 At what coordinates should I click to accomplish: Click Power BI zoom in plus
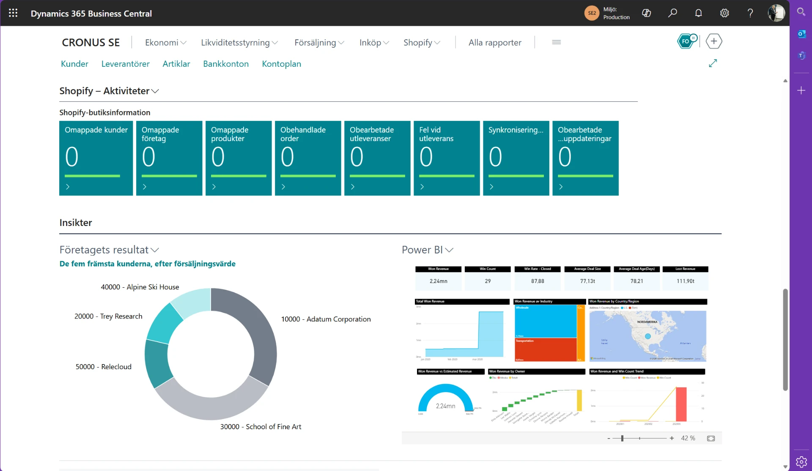(x=672, y=438)
